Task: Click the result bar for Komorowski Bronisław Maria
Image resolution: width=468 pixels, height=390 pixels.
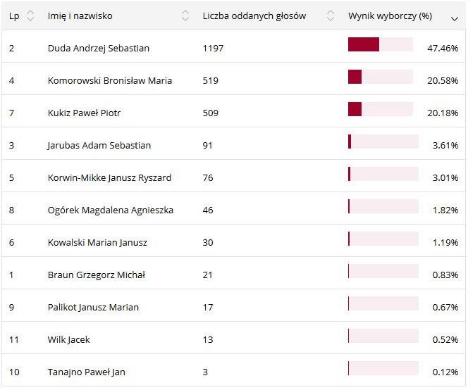Action: [380, 77]
